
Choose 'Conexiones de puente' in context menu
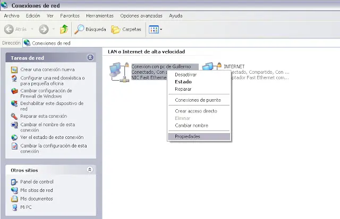(x=199, y=100)
